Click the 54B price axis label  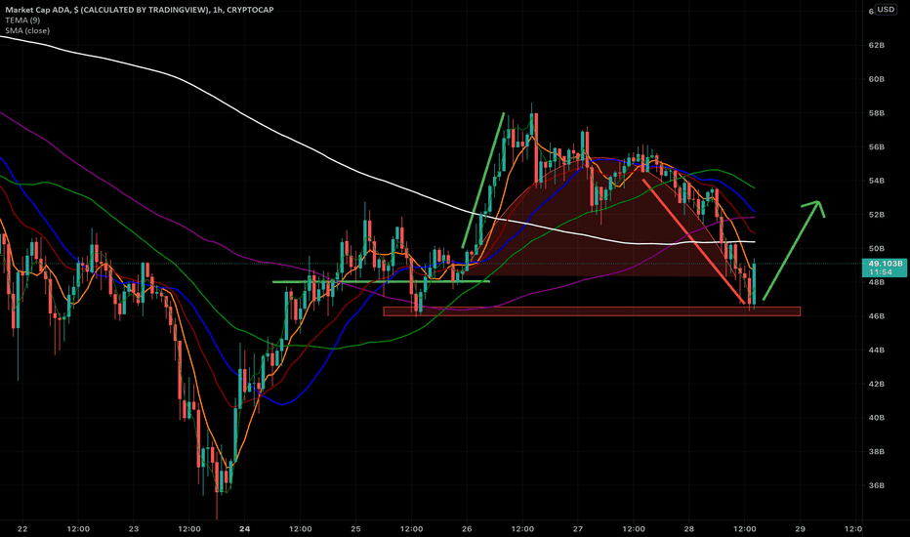click(x=877, y=181)
